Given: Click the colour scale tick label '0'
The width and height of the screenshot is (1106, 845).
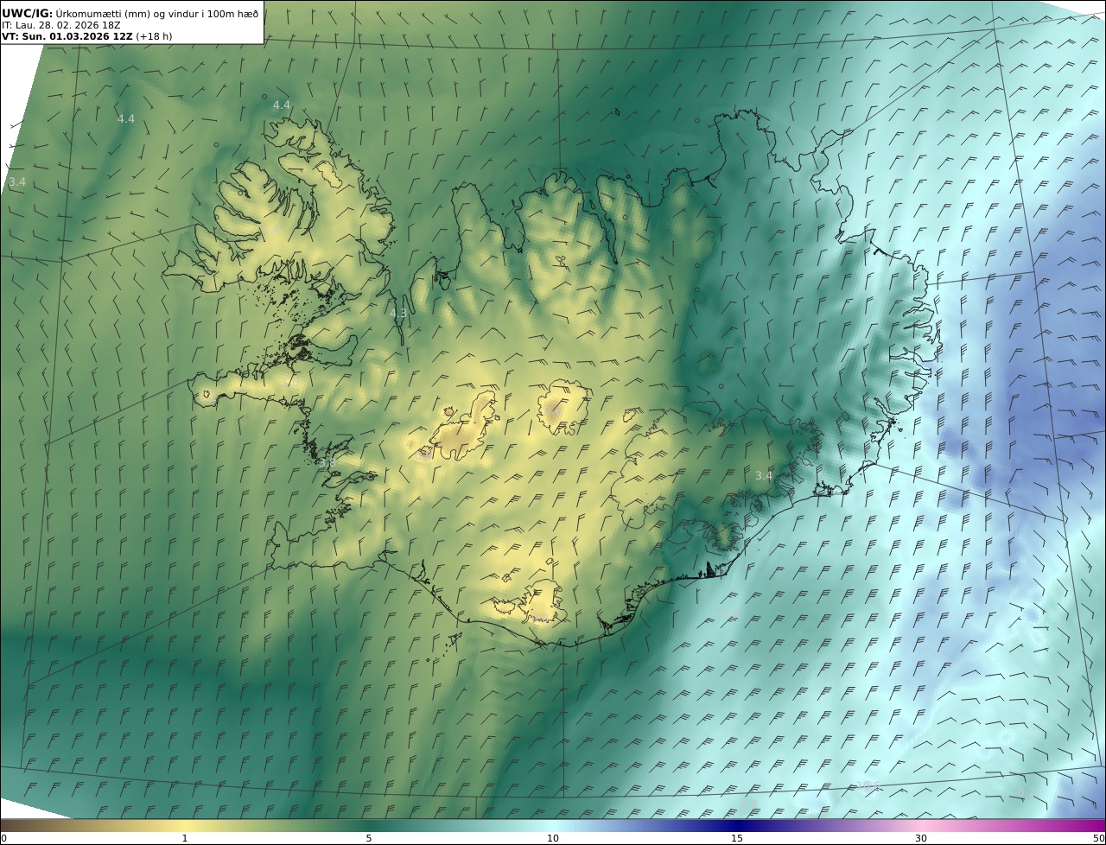Looking at the screenshot, I should [x=3, y=838].
